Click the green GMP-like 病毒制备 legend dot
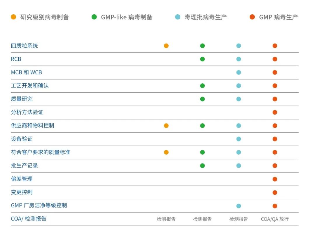 (94, 17)
